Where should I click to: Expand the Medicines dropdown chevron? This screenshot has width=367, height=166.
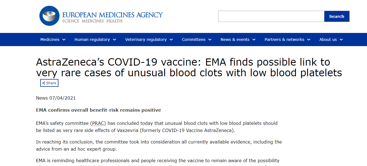pyautogui.click(x=64, y=40)
